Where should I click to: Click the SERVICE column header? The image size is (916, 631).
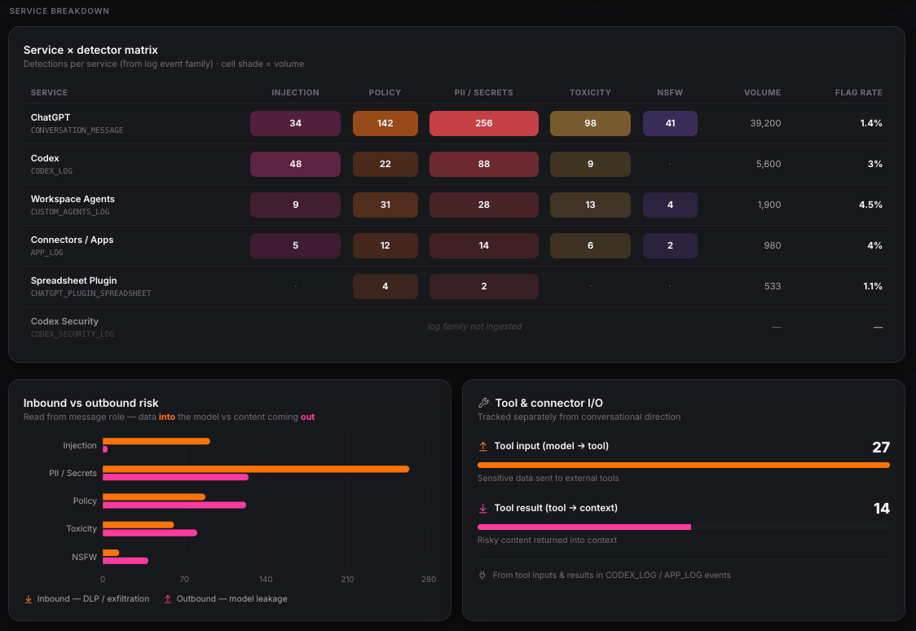49,92
